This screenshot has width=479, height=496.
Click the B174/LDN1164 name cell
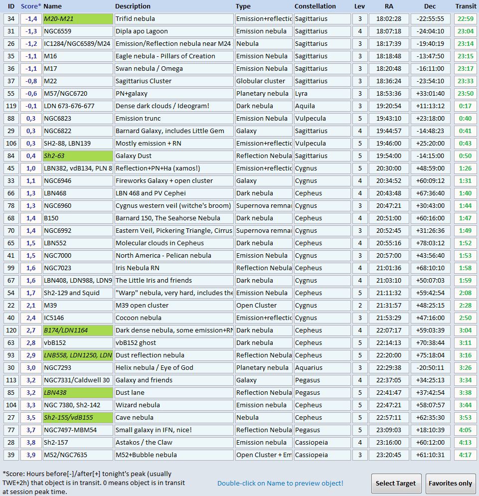tap(78, 331)
